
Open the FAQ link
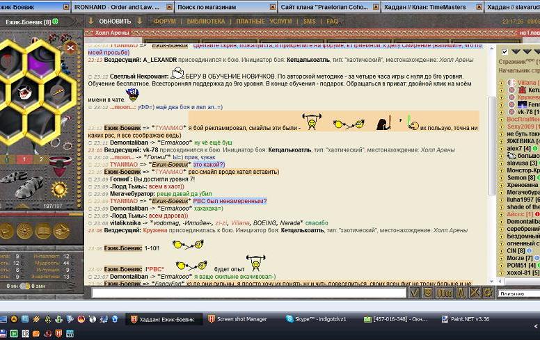(x=332, y=22)
